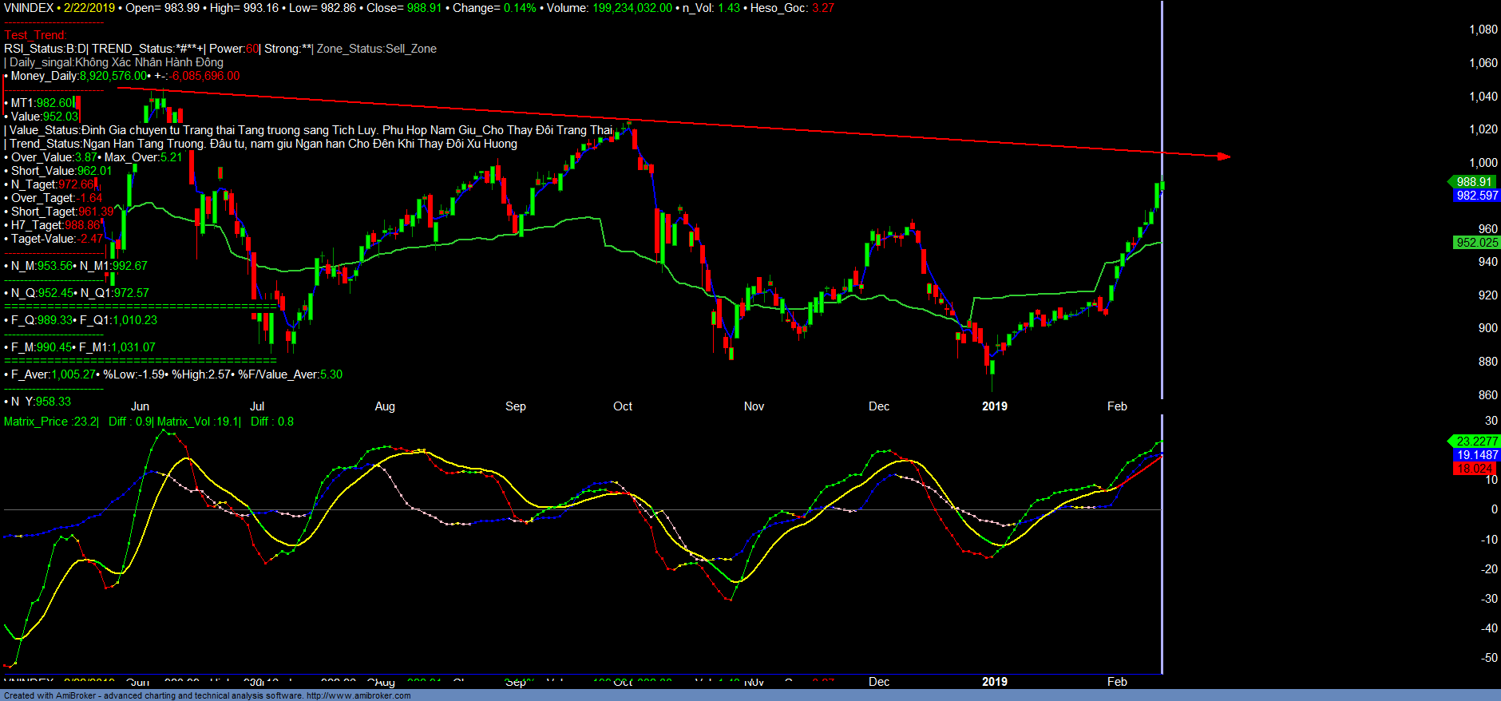Click the VNINDEX ticker in the top title
This screenshot has height=701, width=1501.
tap(29, 8)
